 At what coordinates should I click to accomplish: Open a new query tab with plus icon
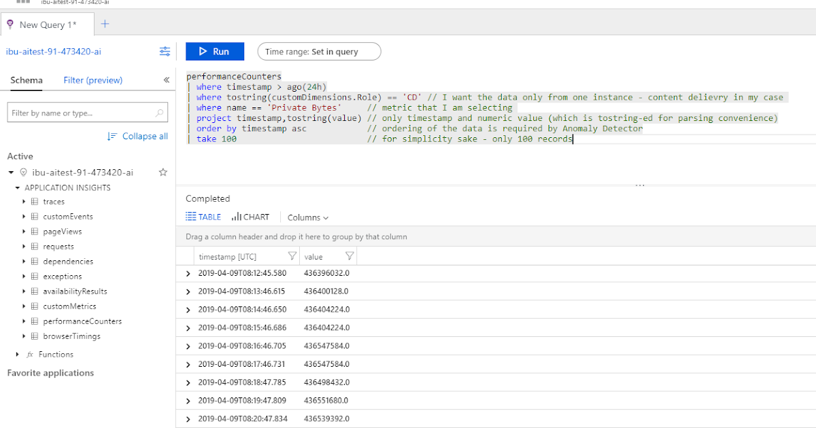(105, 23)
